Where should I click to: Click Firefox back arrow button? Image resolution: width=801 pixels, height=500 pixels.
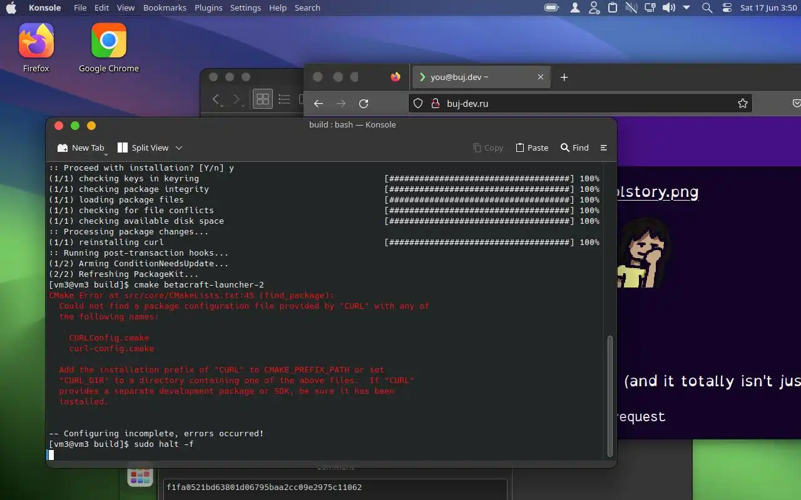pos(319,104)
